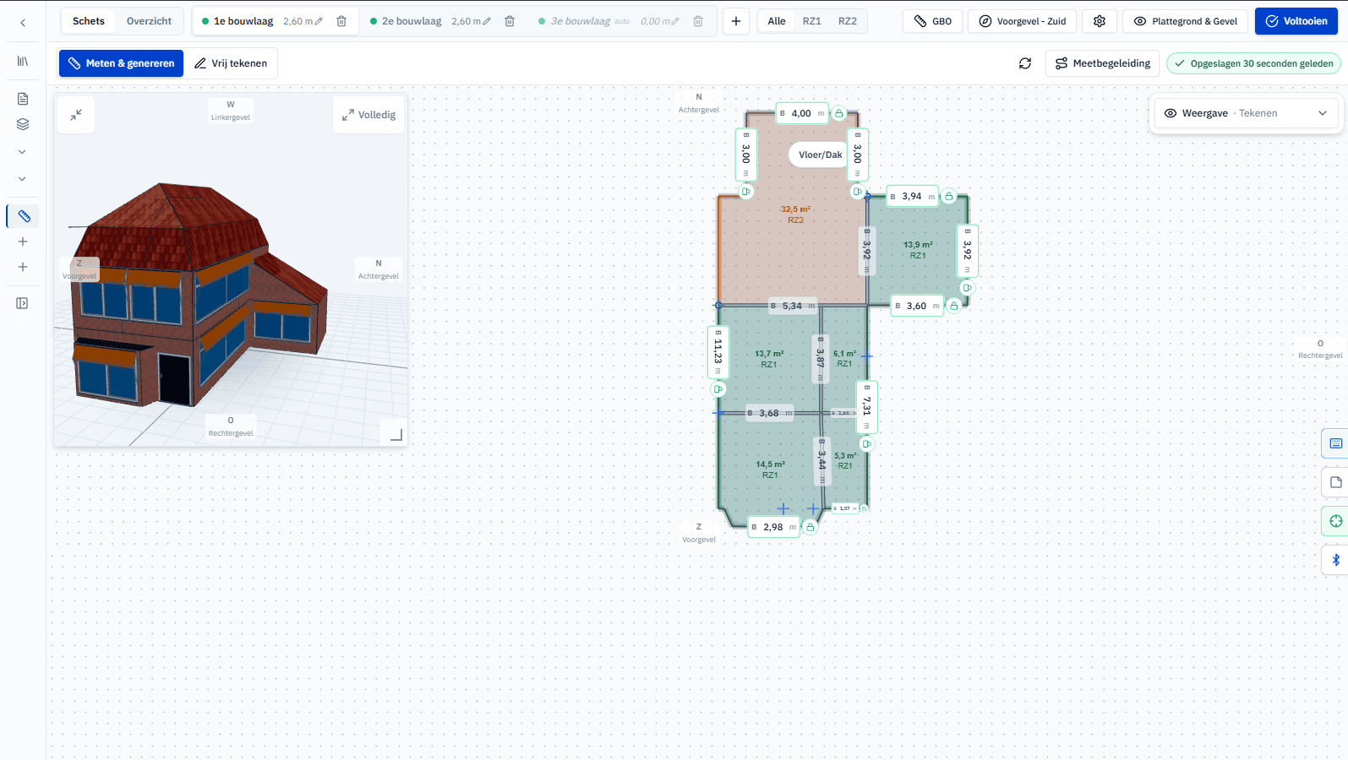
Task: Click the green crosshair target icon
Action: coord(1335,521)
